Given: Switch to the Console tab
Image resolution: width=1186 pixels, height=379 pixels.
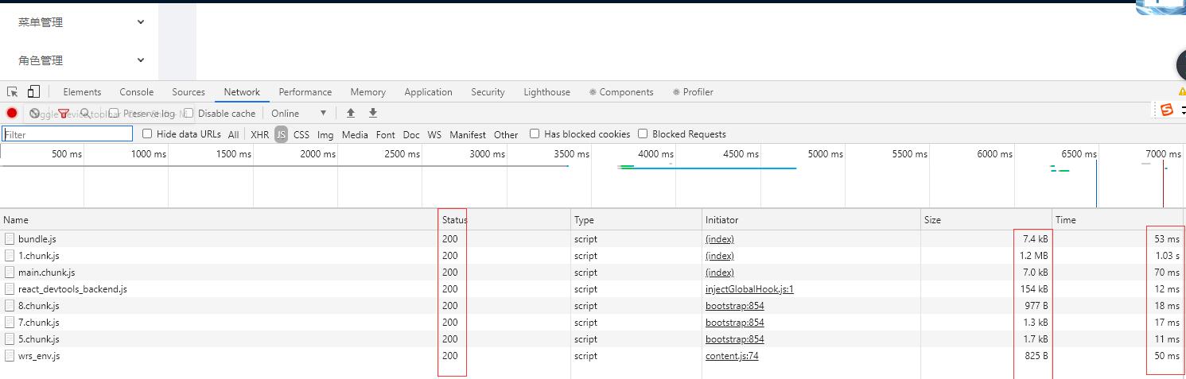Looking at the screenshot, I should [x=136, y=92].
